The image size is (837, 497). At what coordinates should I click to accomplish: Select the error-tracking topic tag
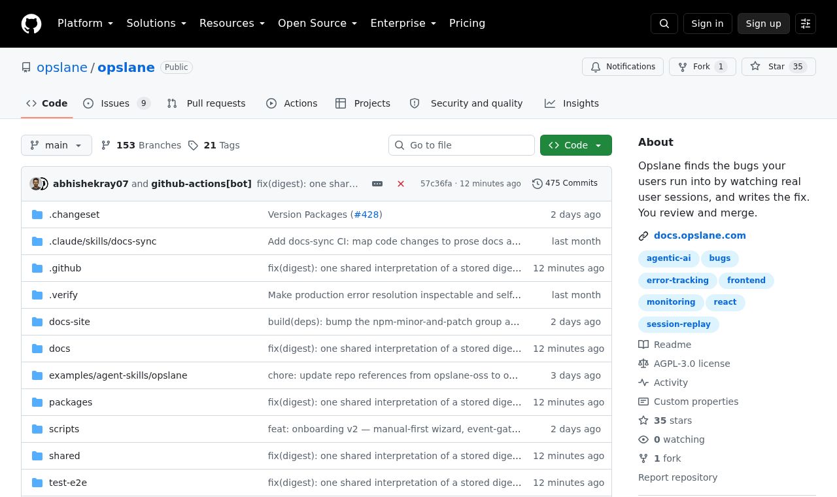(x=677, y=281)
